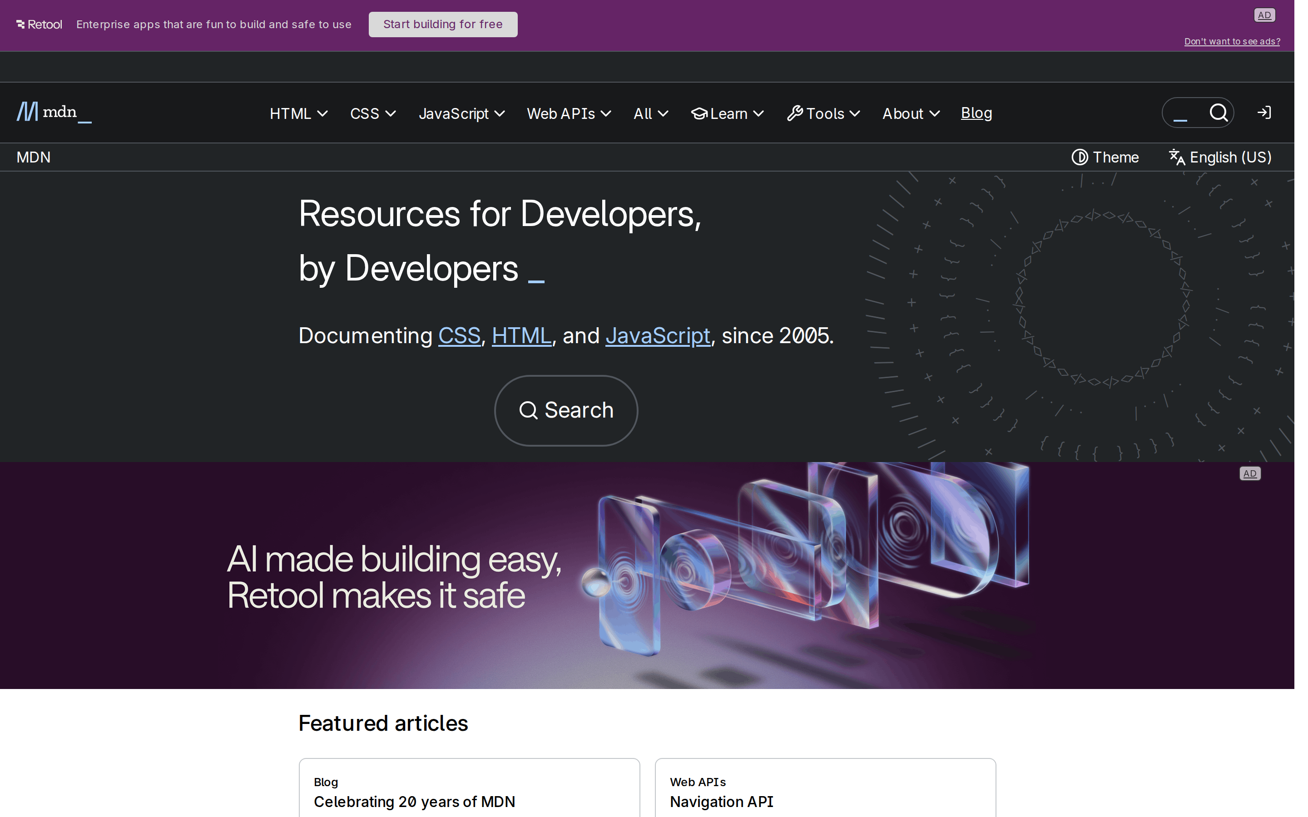Viewport: 1308px width, 817px height.
Task: Expand the Learn menu
Action: [727, 113]
